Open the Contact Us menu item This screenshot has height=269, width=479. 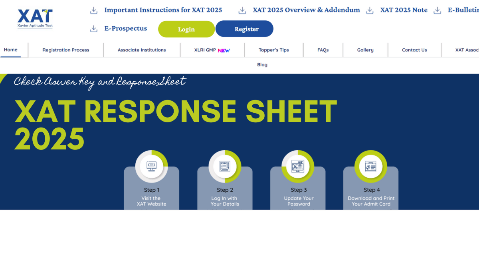point(414,50)
